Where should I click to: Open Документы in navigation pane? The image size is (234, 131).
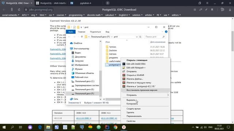80,57
